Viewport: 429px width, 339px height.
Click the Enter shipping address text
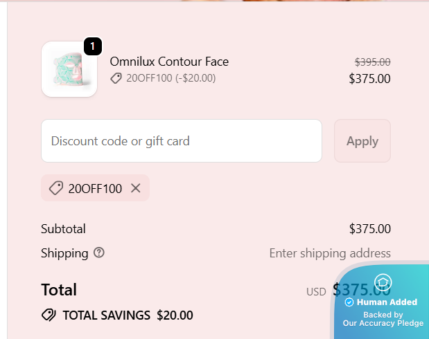(x=330, y=253)
